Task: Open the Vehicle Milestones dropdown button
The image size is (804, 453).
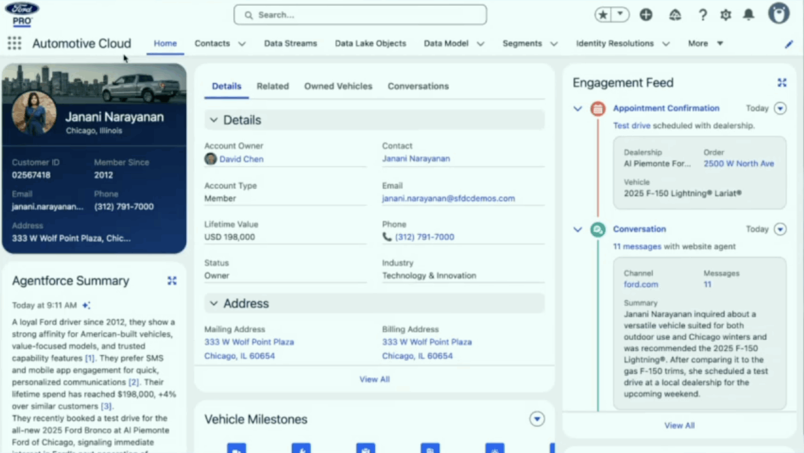Action: pyautogui.click(x=537, y=419)
